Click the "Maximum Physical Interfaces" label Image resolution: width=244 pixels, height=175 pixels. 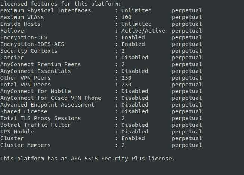(46, 10)
